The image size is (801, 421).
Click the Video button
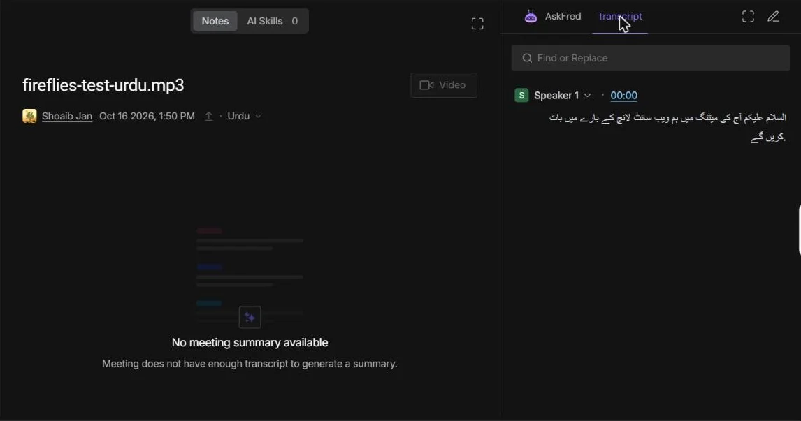444,85
